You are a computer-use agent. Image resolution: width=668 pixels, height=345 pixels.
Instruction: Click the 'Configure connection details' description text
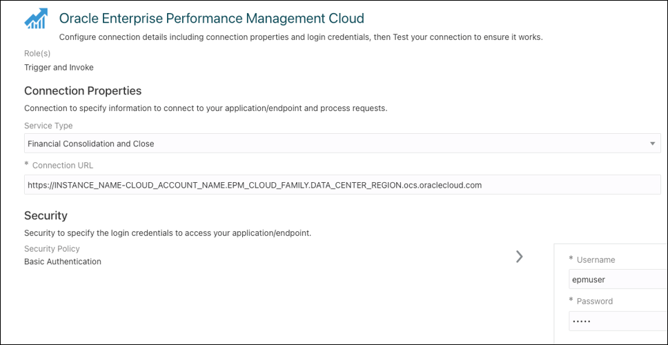[301, 37]
